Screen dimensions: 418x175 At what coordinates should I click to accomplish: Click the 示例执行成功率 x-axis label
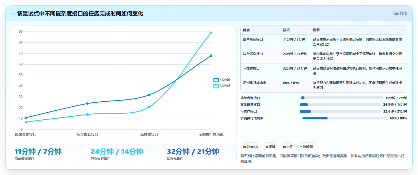pyautogui.click(x=211, y=134)
